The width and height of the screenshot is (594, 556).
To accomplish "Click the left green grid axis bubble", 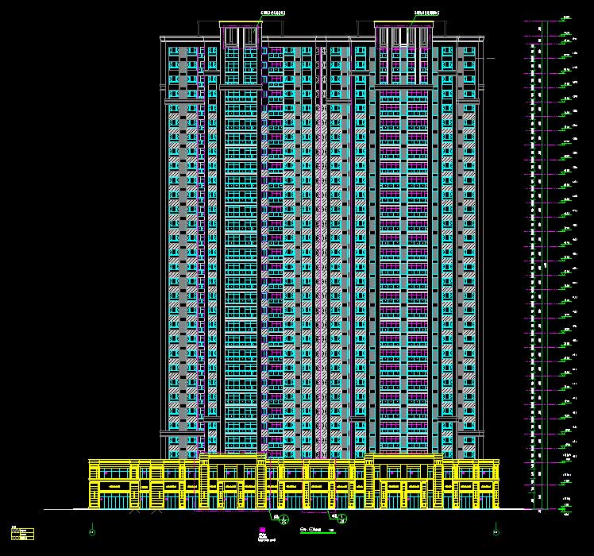I will point(93,531).
